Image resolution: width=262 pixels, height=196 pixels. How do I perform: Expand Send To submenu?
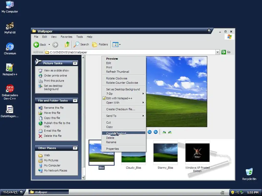(124, 116)
